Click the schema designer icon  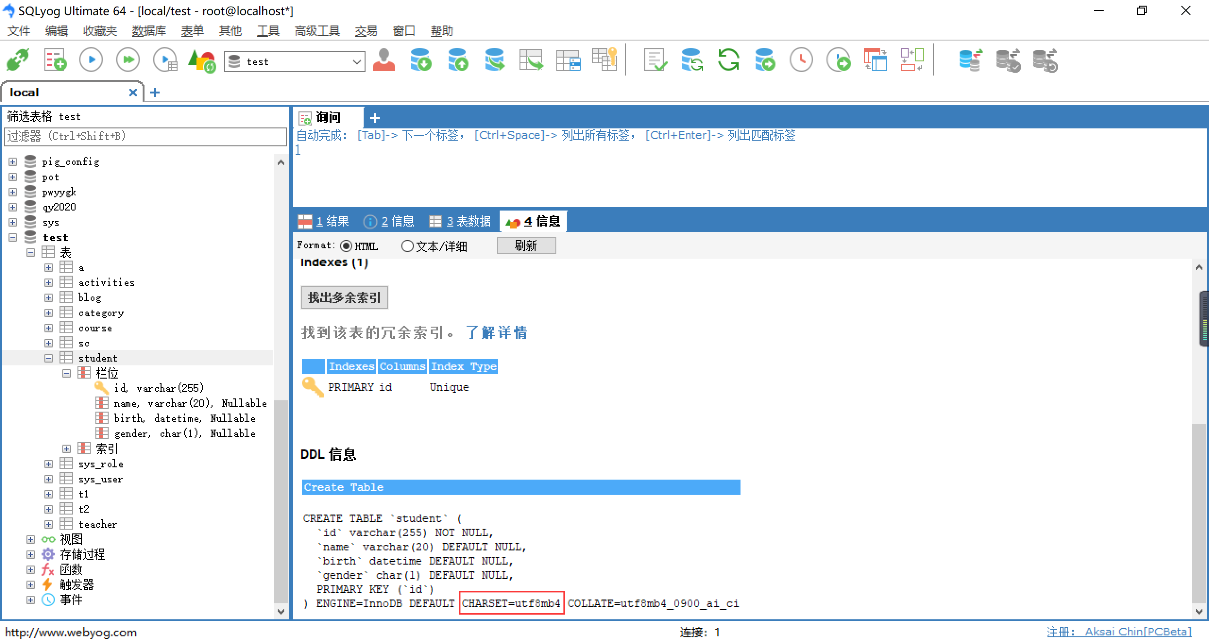point(912,60)
